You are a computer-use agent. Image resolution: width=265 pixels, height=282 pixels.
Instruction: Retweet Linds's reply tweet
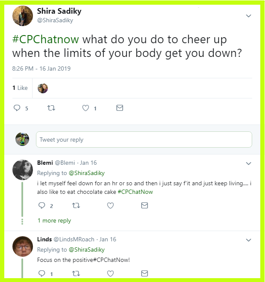point(76,273)
